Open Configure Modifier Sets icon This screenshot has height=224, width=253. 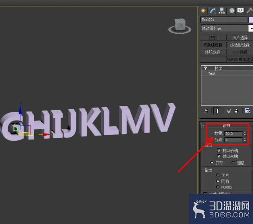(247, 111)
